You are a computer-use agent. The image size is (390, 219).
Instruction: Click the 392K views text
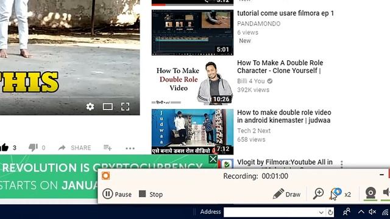(x=253, y=90)
